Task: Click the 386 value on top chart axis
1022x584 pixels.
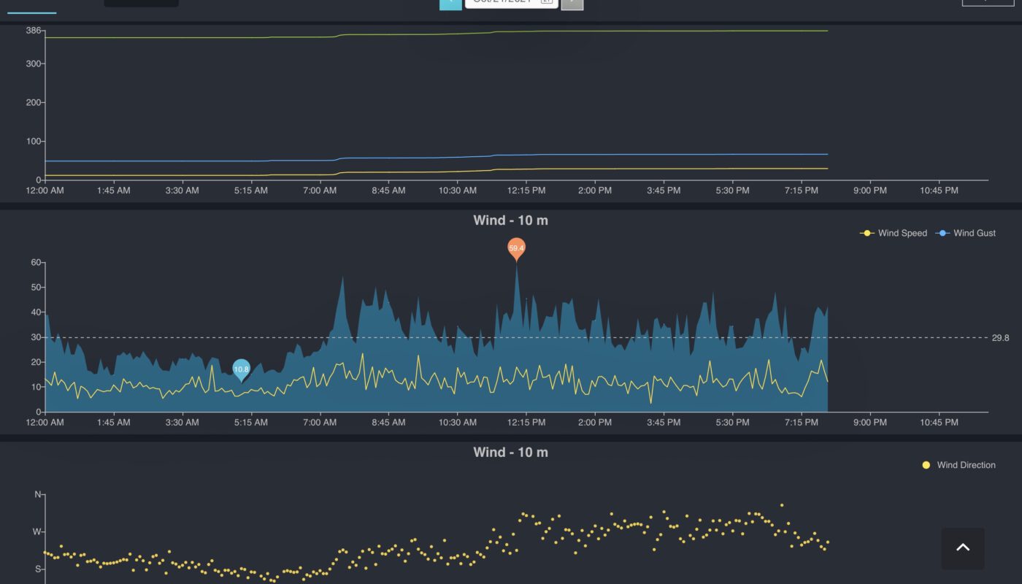Action: (33, 31)
